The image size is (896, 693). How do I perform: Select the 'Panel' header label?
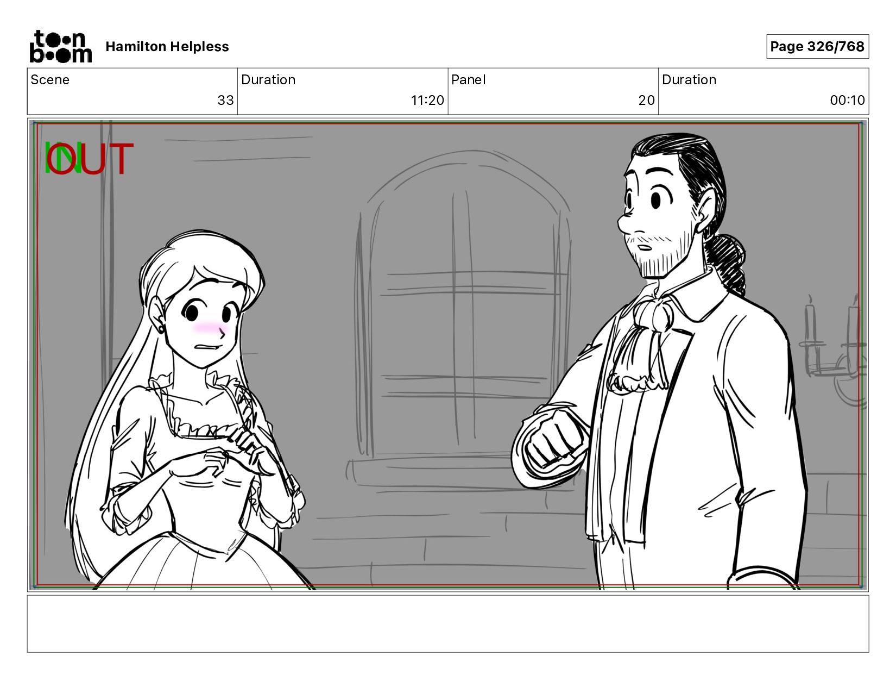pos(468,80)
